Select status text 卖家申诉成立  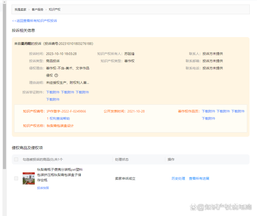click(x=125, y=179)
